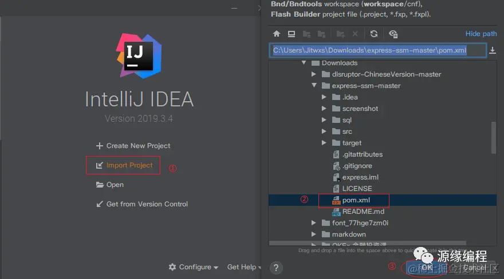Click the Hide path link
504x279 pixels.
coord(481,34)
